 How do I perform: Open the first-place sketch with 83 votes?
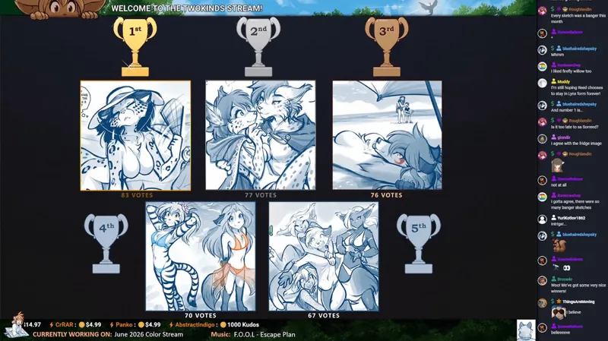point(135,136)
